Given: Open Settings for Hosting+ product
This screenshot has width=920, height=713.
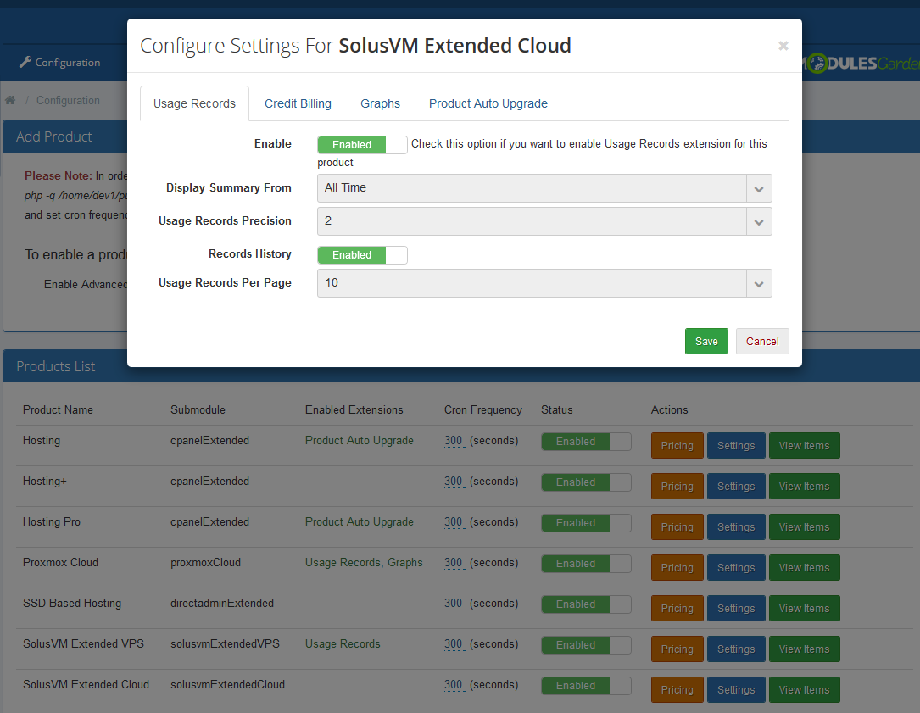Looking at the screenshot, I should tap(736, 487).
